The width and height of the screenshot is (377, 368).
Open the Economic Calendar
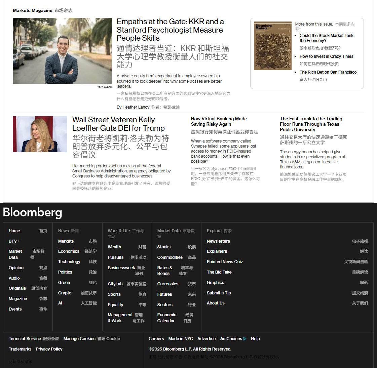tap(167, 318)
